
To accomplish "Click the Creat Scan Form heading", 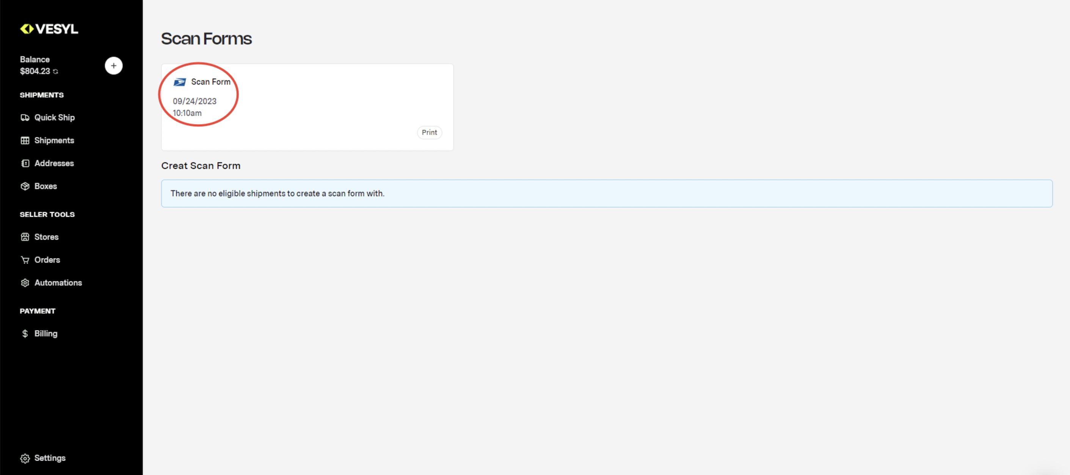I will [x=201, y=165].
